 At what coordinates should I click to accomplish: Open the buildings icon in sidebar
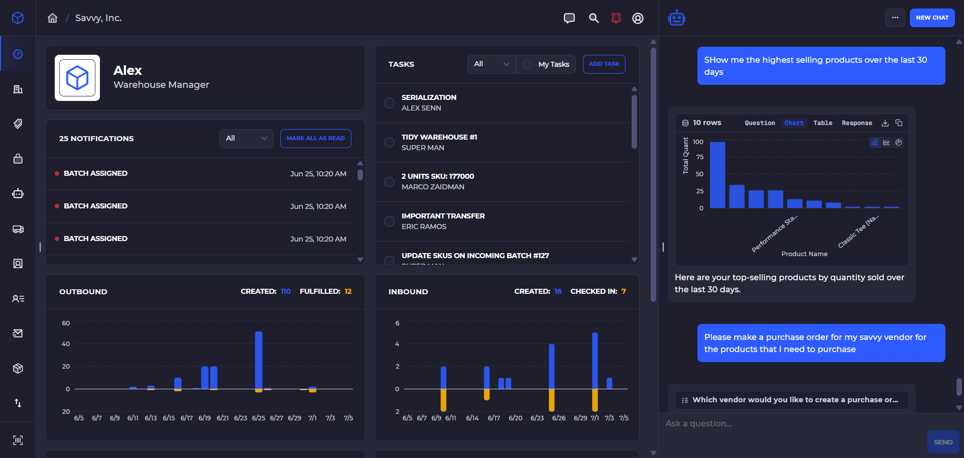pyautogui.click(x=18, y=89)
